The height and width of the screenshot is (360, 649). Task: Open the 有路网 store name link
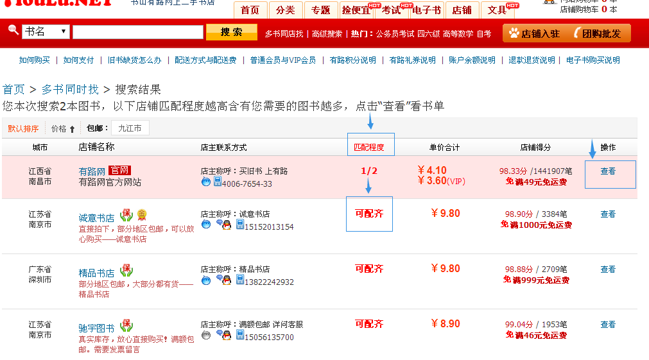92,171
